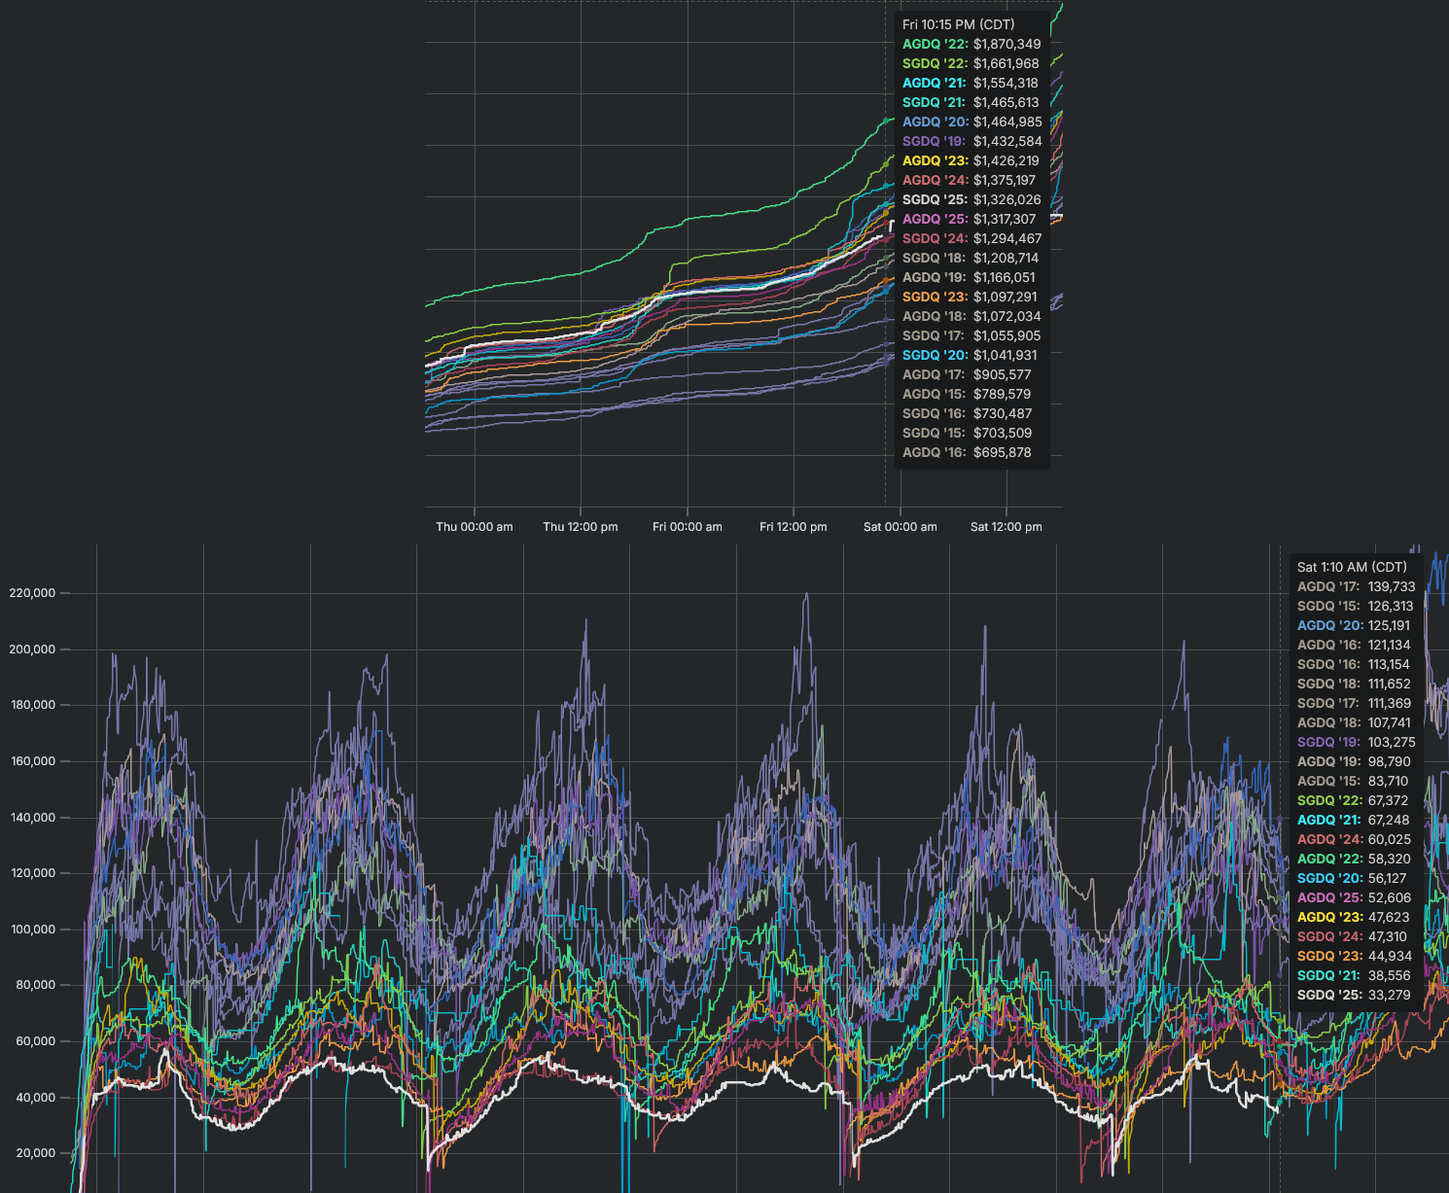
Task: Click the Fri 00:00 am axis label
Action: point(688,527)
